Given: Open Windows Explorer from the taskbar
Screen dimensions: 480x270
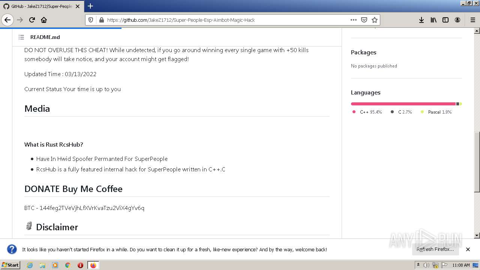Looking at the screenshot, I should point(42,265).
